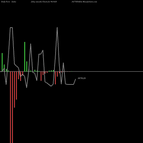The height and width of the screenshot is (143, 143).
Task: Click the '(827NHAI24) MunafaSutra.com' text
Action: (84, 2)
